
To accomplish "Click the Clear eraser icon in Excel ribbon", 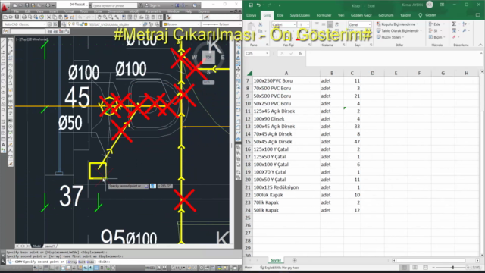I will [x=454, y=37].
